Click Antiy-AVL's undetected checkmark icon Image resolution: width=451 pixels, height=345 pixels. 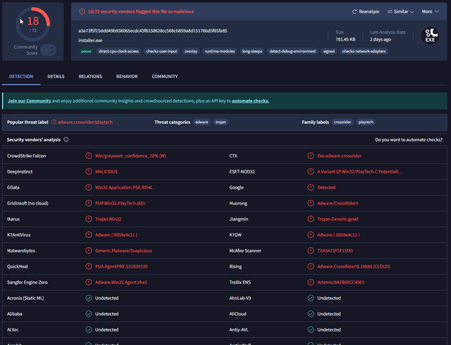pyautogui.click(x=311, y=330)
